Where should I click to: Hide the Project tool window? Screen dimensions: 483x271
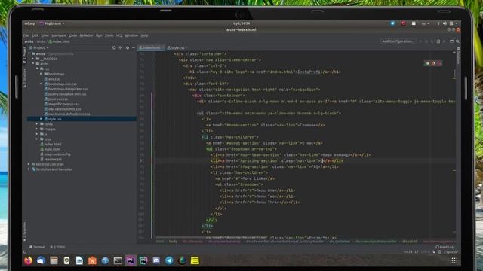pyautogui.click(x=134, y=48)
